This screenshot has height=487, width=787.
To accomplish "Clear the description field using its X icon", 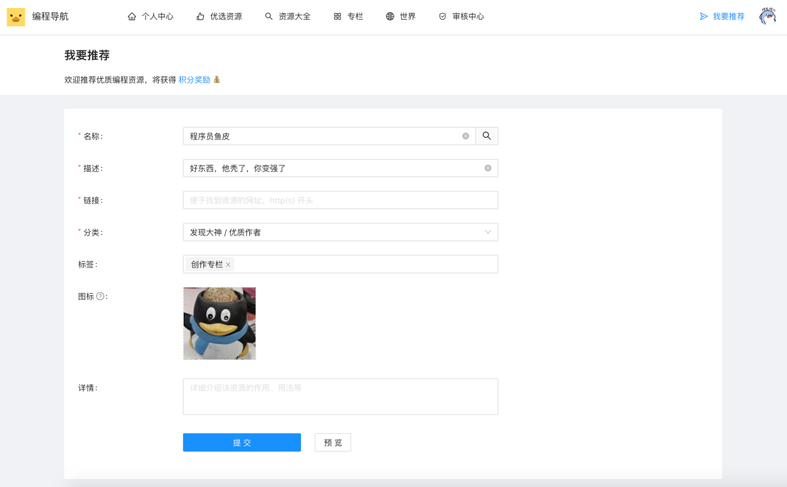I will pos(488,168).
